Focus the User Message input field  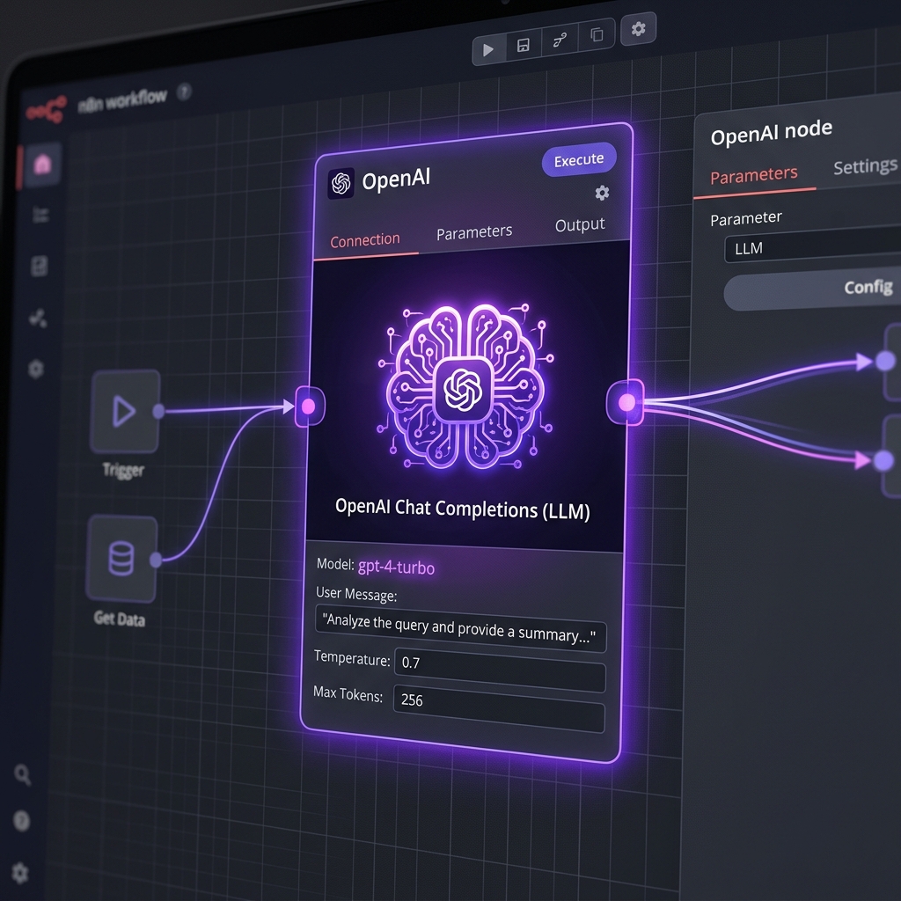(460, 627)
